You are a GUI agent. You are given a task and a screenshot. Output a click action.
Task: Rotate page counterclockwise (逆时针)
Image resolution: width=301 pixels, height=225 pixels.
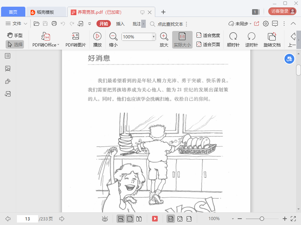point(251,40)
